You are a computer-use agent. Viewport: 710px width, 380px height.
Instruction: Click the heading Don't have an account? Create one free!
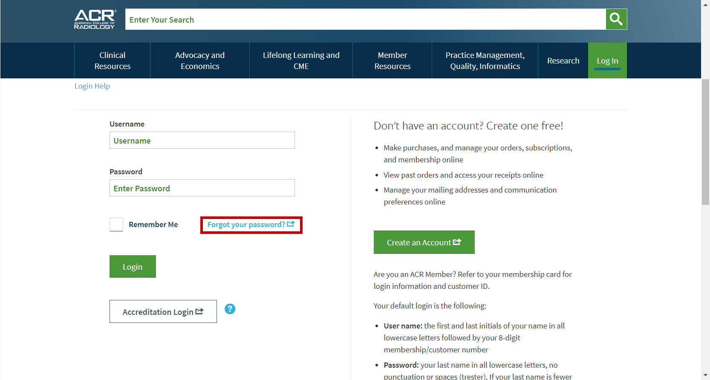pos(468,126)
